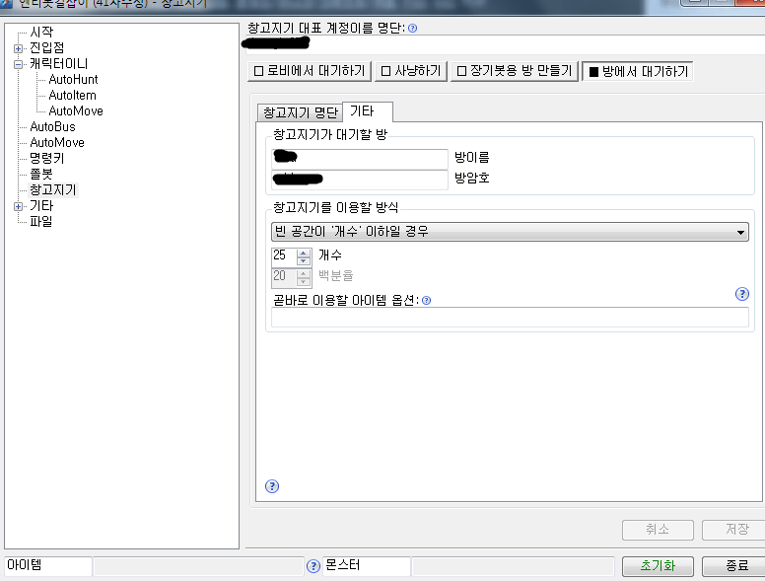The image size is (765, 581).
Task: Toggle 장기봇용 방 만들기 checkbox
Action: point(514,71)
